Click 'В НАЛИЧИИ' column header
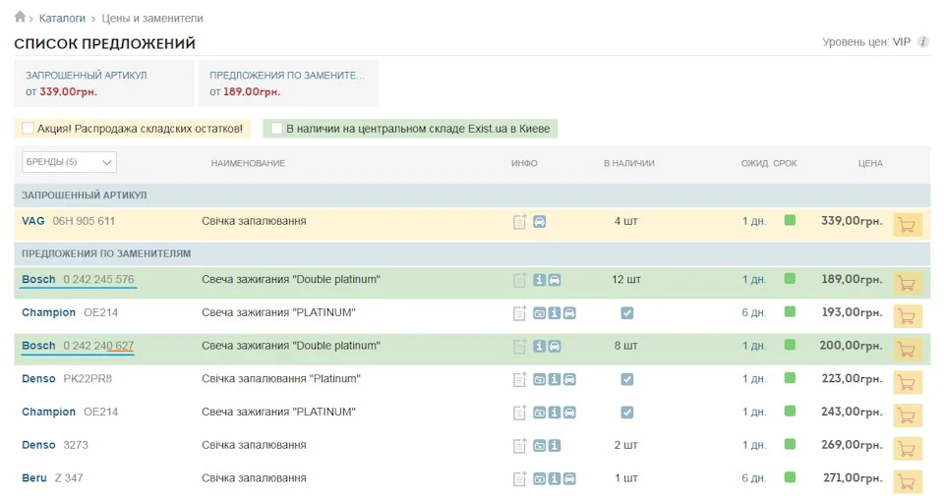 tap(629, 163)
